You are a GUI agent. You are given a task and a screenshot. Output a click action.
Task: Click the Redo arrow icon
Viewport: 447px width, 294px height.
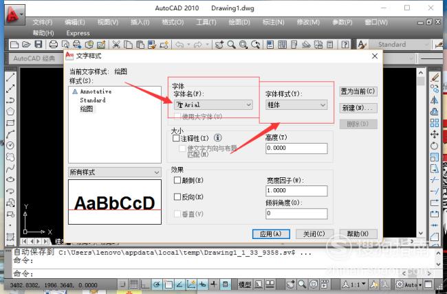coord(198,45)
